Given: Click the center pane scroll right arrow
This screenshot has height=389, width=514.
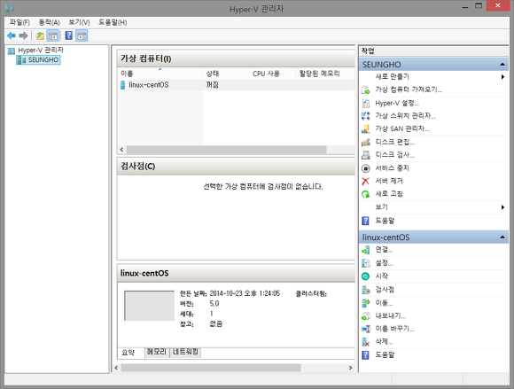Looking at the screenshot, I should pyautogui.click(x=350, y=368).
